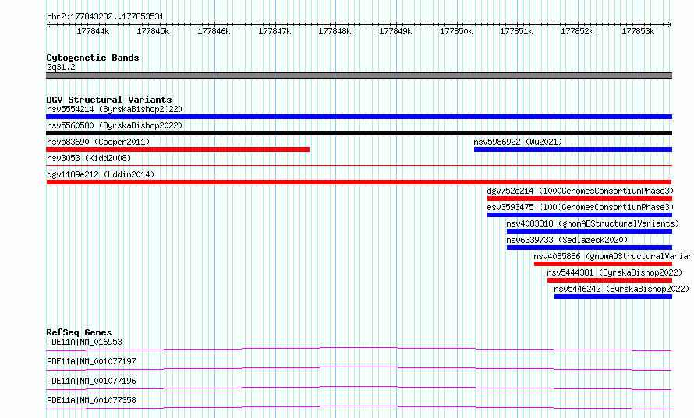The width and height of the screenshot is (694, 418).
Task: Open the PDE11A|NM_016953 transcript label
Action: click(84, 342)
